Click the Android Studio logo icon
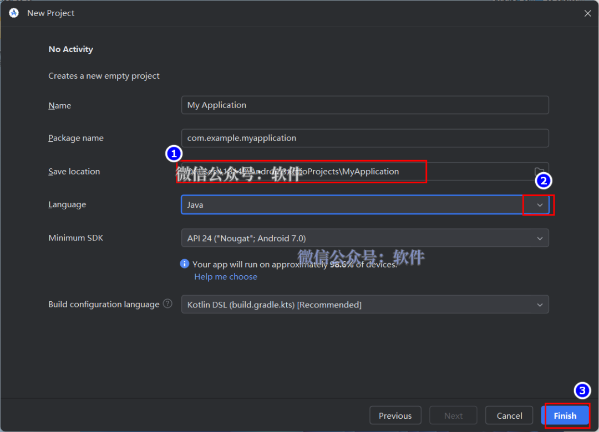 14,13
